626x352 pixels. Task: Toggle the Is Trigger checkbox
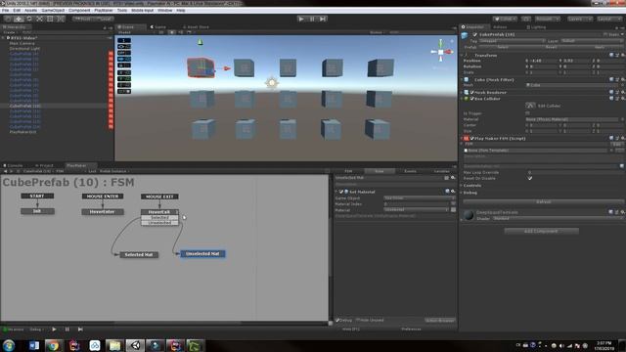[528, 113]
